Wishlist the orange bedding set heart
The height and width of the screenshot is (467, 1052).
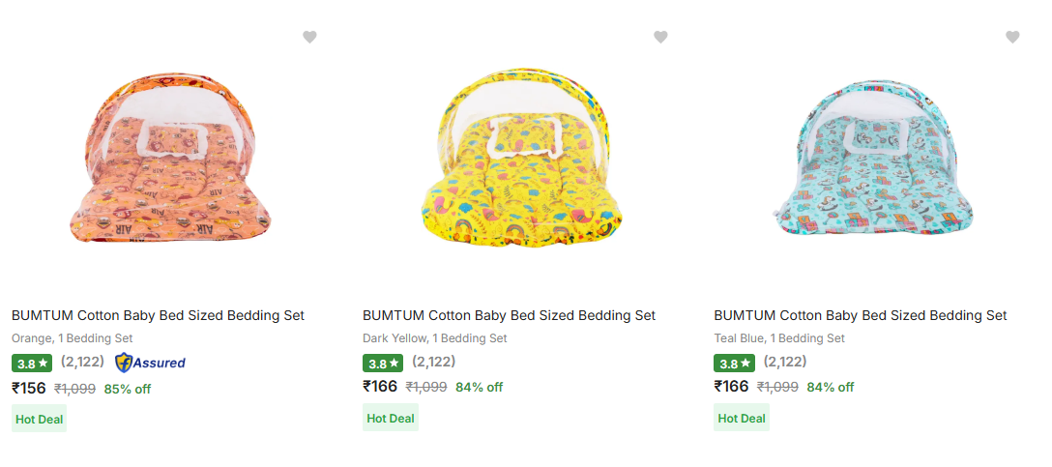point(309,38)
